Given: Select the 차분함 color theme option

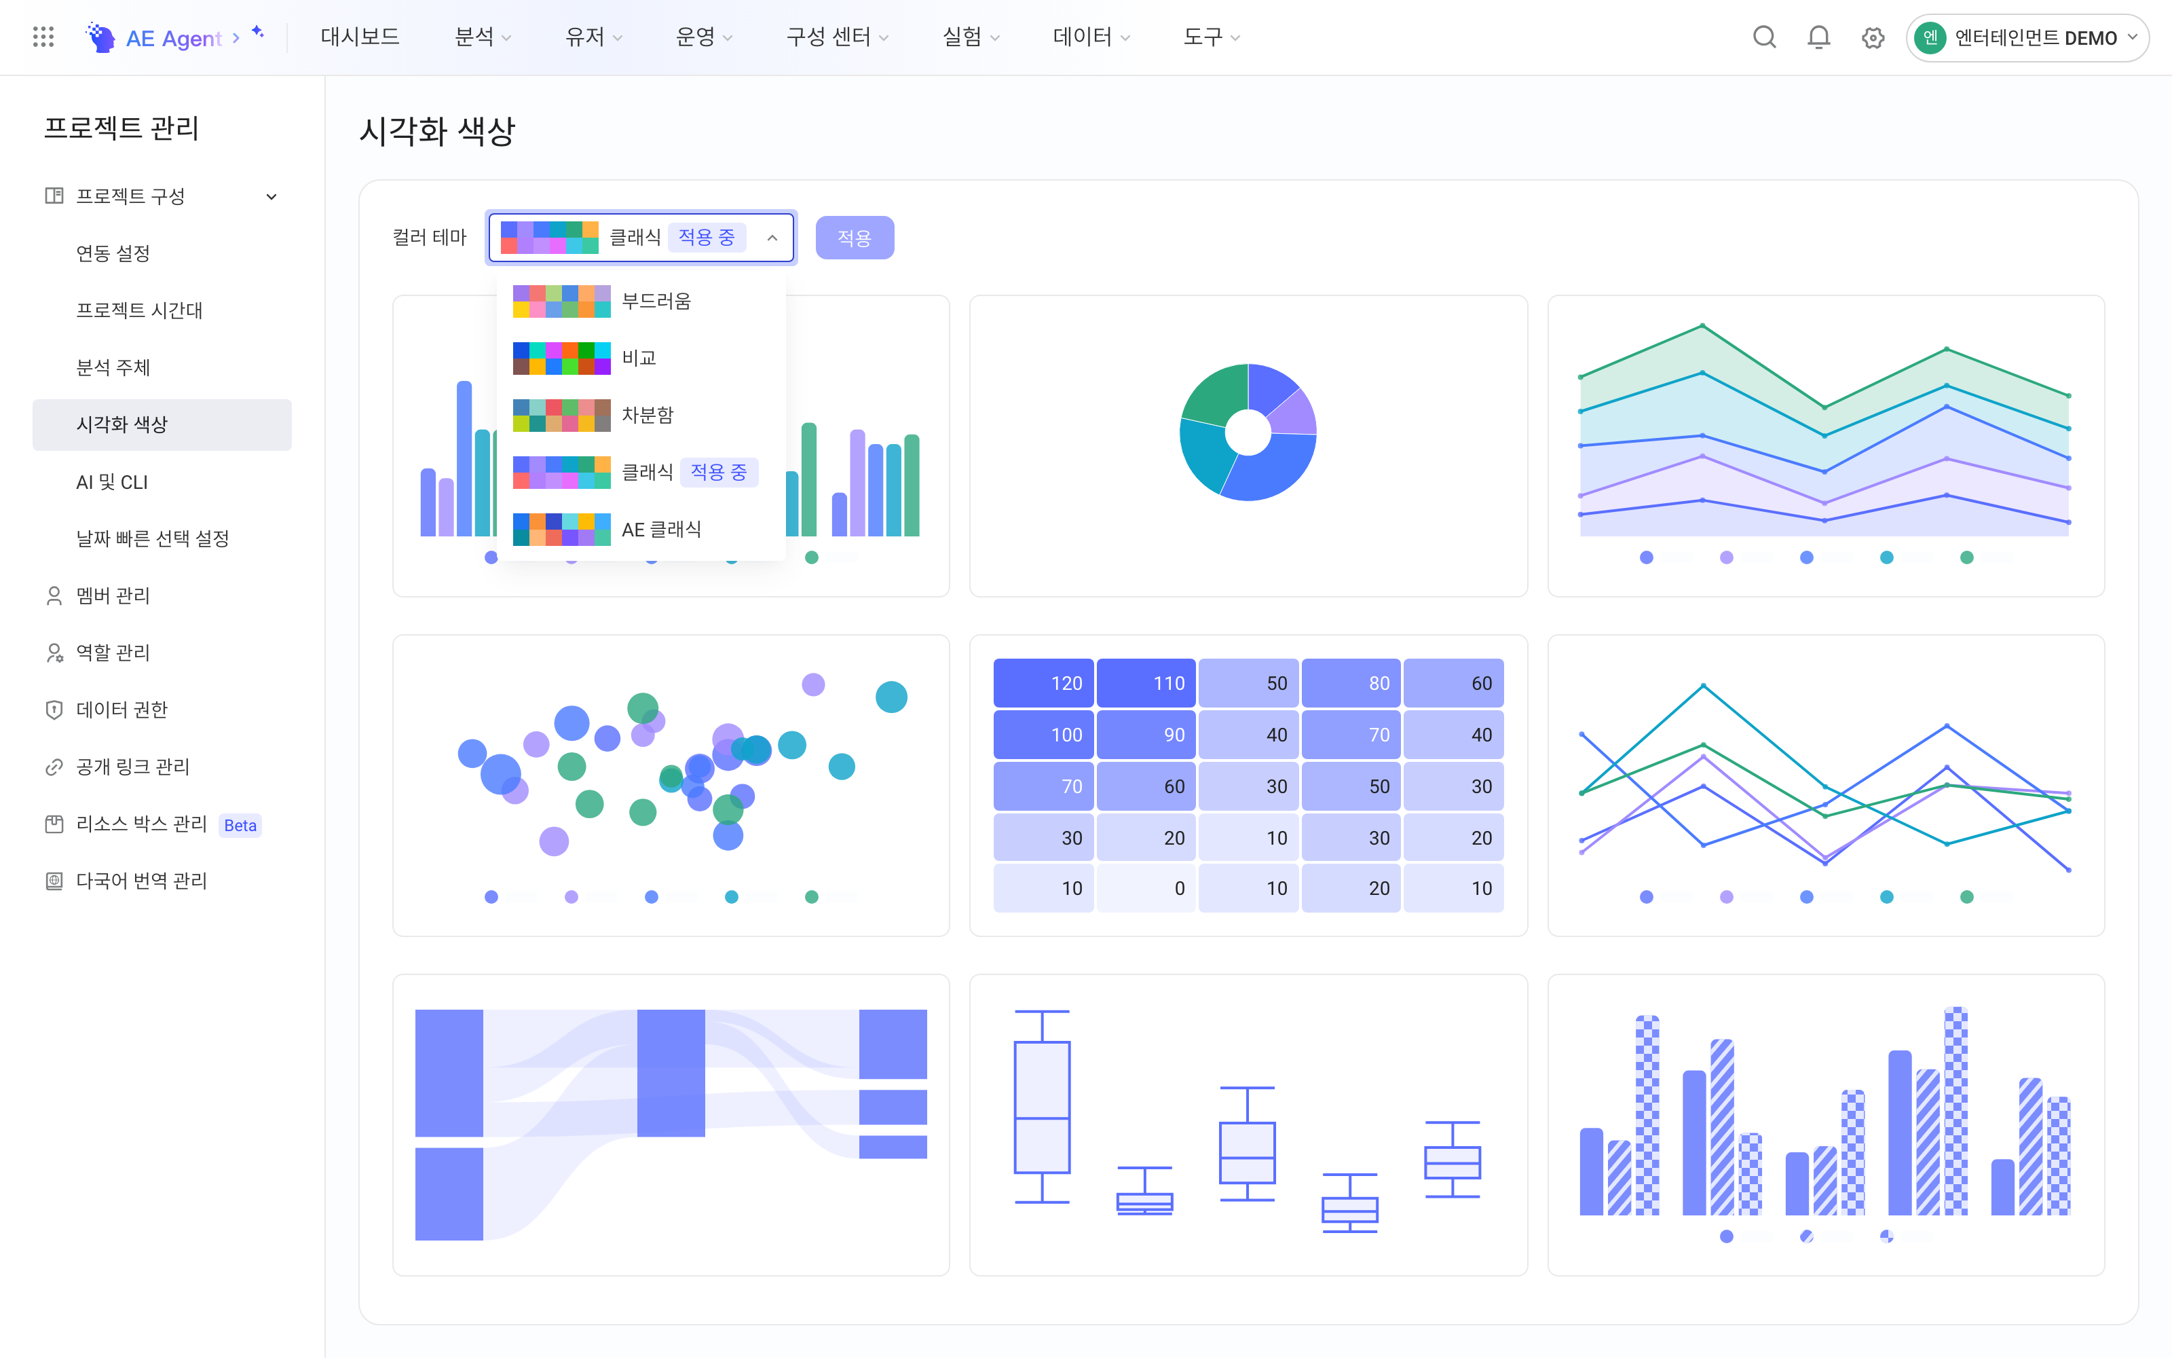Looking at the screenshot, I should pyautogui.click(x=641, y=415).
